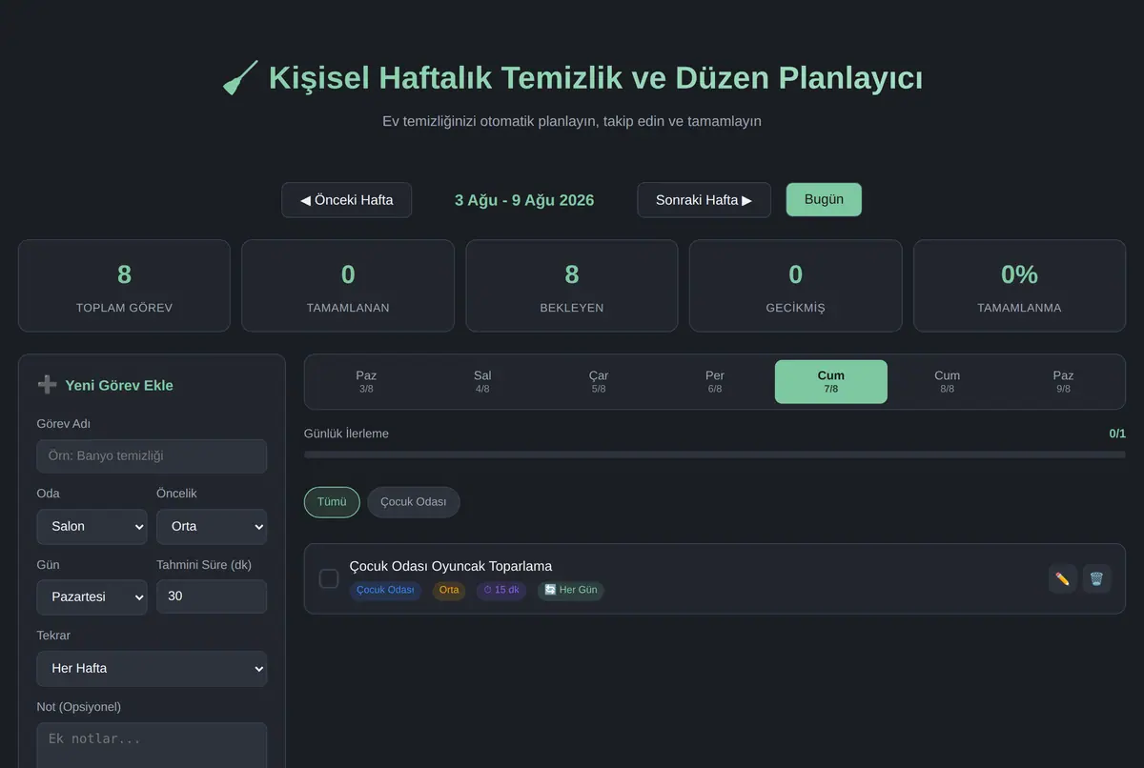Click the Toplam Görev stat card

pyautogui.click(x=124, y=286)
